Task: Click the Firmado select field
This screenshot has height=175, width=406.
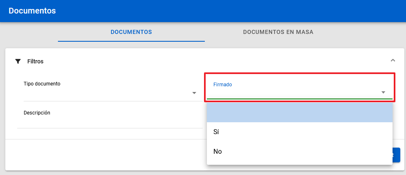Action: tap(294, 92)
